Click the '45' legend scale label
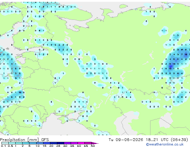Viewport: 190px width, 147px height. click(x=86, y=146)
